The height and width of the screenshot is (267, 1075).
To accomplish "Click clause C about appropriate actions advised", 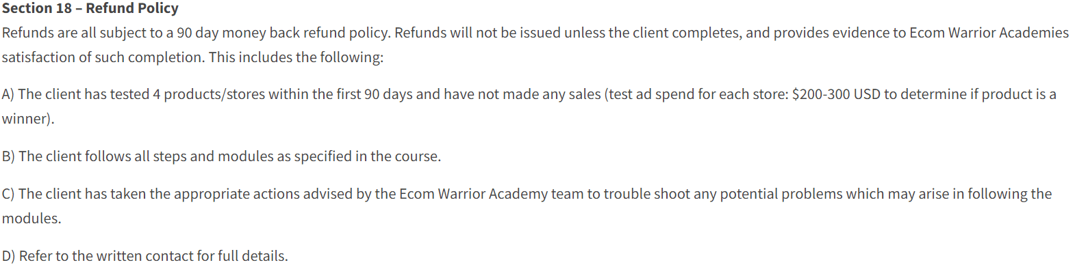I will click(x=527, y=206).
